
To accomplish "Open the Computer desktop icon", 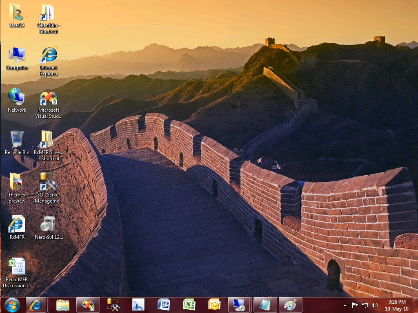I will pos(17,55).
